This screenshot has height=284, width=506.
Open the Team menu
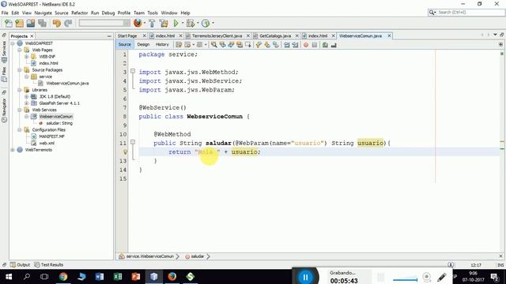click(139, 13)
